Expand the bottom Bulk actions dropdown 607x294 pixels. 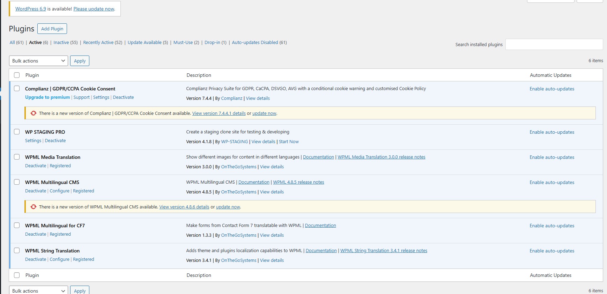38,291
